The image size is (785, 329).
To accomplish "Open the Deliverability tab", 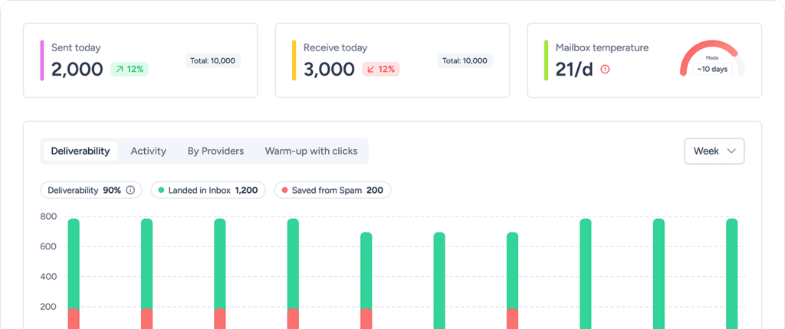I will [x=80, y=151].
